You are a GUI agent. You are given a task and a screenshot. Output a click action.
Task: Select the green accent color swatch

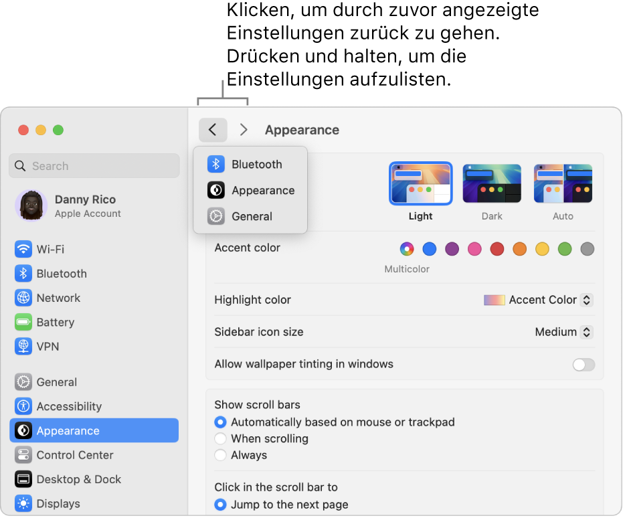[565, 249]
